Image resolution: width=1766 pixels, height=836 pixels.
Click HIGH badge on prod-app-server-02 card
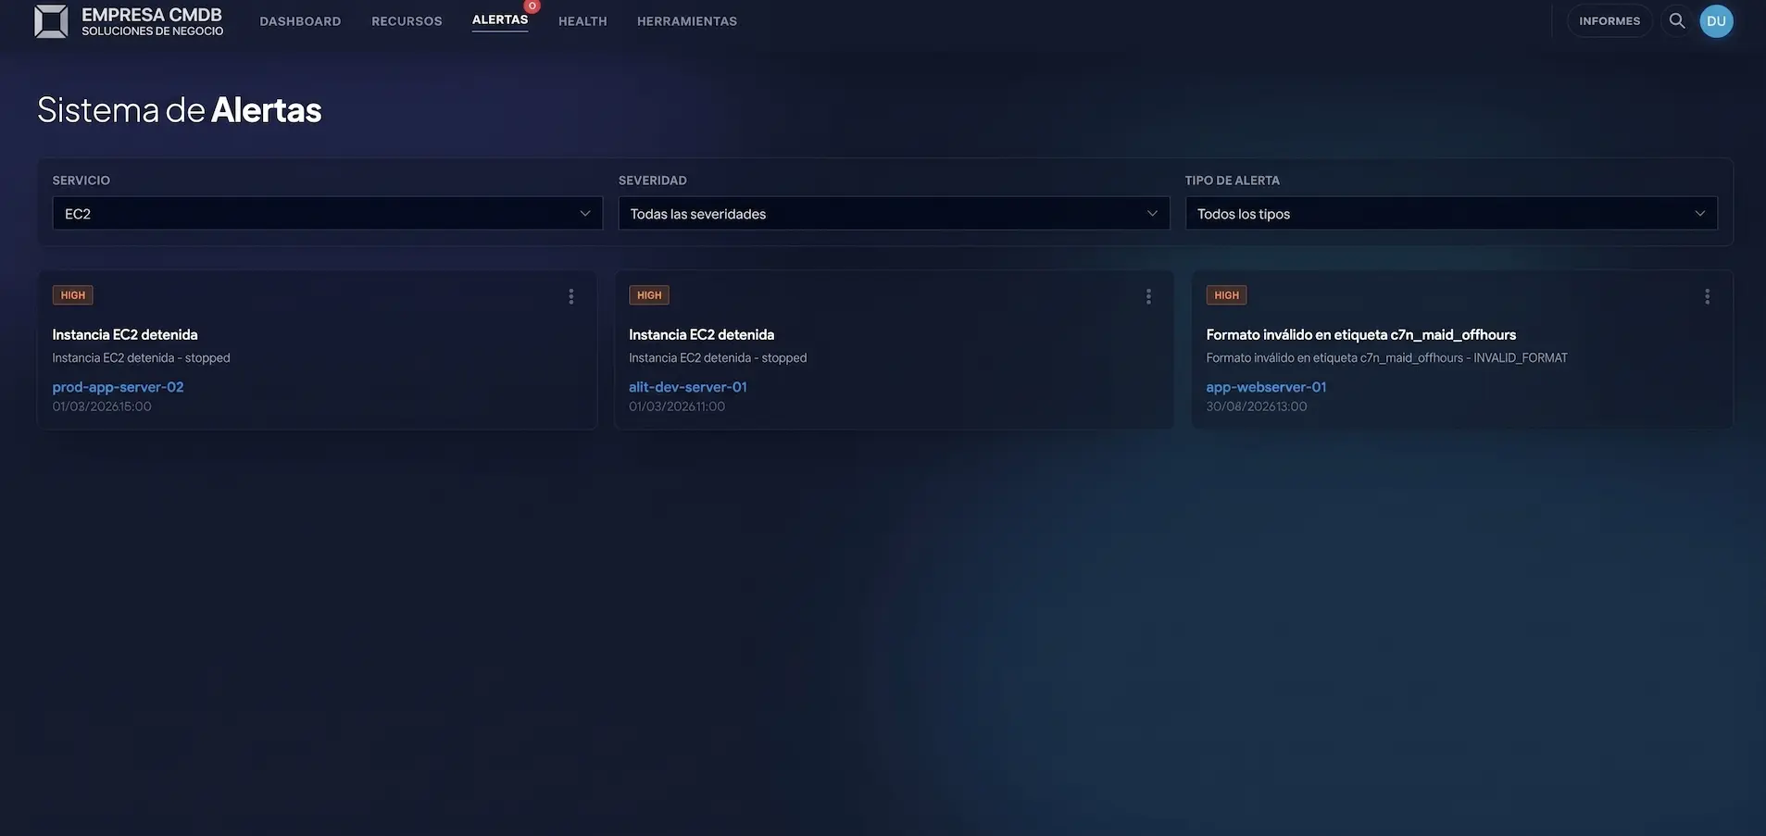(x=72, y=295)
